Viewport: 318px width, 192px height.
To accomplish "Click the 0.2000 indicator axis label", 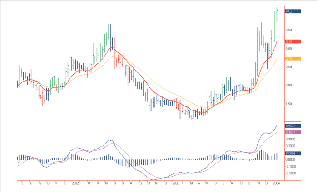I will (290, 146).
